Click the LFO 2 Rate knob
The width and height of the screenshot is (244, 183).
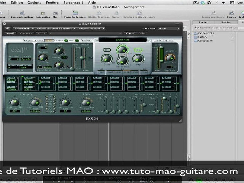click(x=65, y=103)
